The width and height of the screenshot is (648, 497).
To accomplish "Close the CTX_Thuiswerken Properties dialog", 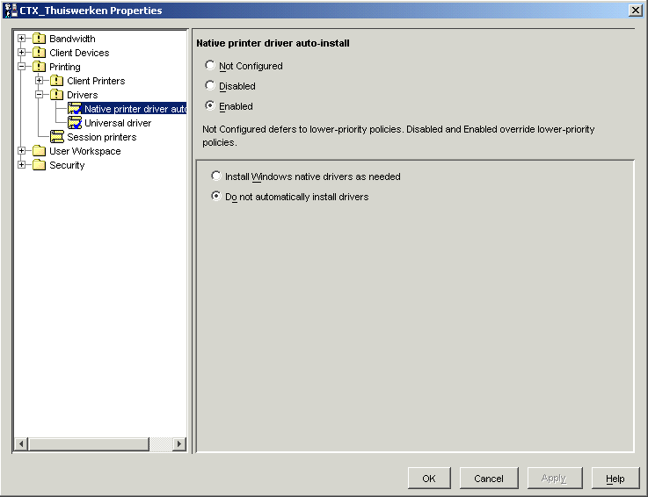I will (x=635, y=10).
